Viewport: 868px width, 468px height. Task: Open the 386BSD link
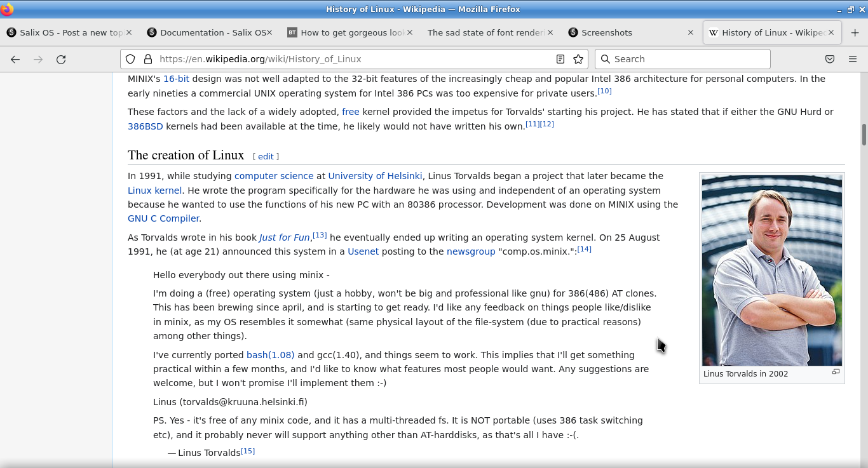point(146,126)
